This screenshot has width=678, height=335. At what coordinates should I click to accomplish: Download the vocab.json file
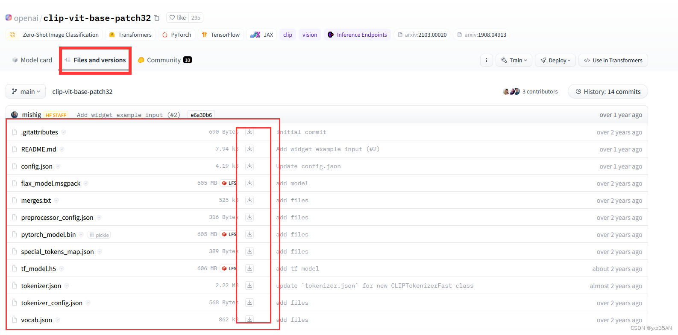click(x=249, y=319)
